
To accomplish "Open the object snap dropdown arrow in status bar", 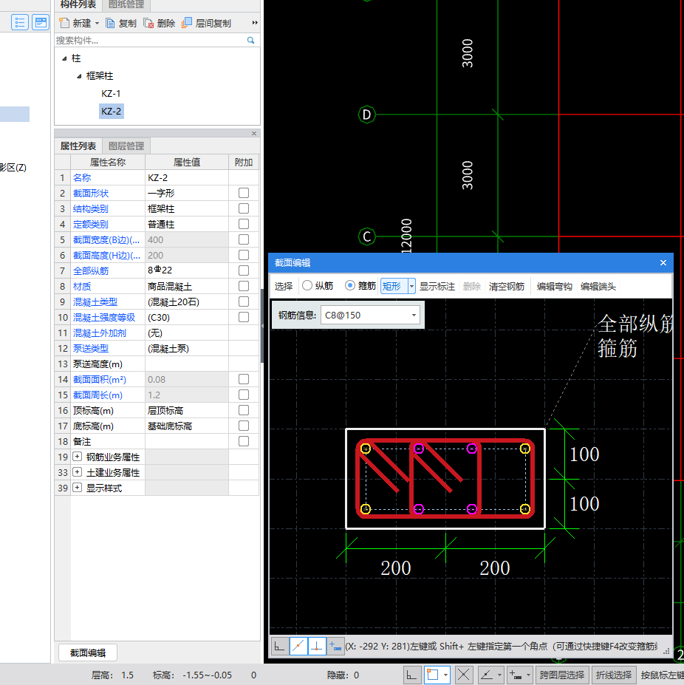I will (x=445, y=675).
